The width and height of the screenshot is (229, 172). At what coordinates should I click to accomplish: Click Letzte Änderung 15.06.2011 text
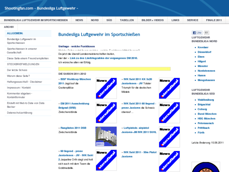tap(208, 143)
